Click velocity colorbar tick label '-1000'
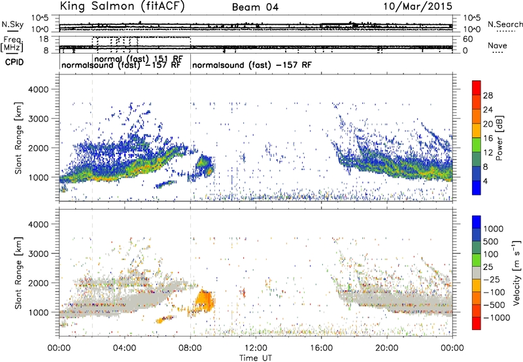The height and width of the screenshot is (362, 523). pos(497,318)
